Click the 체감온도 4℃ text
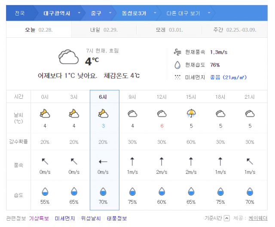Image resolution: width=275 pixels, height=227 pixels. click(x=122, y=76)
